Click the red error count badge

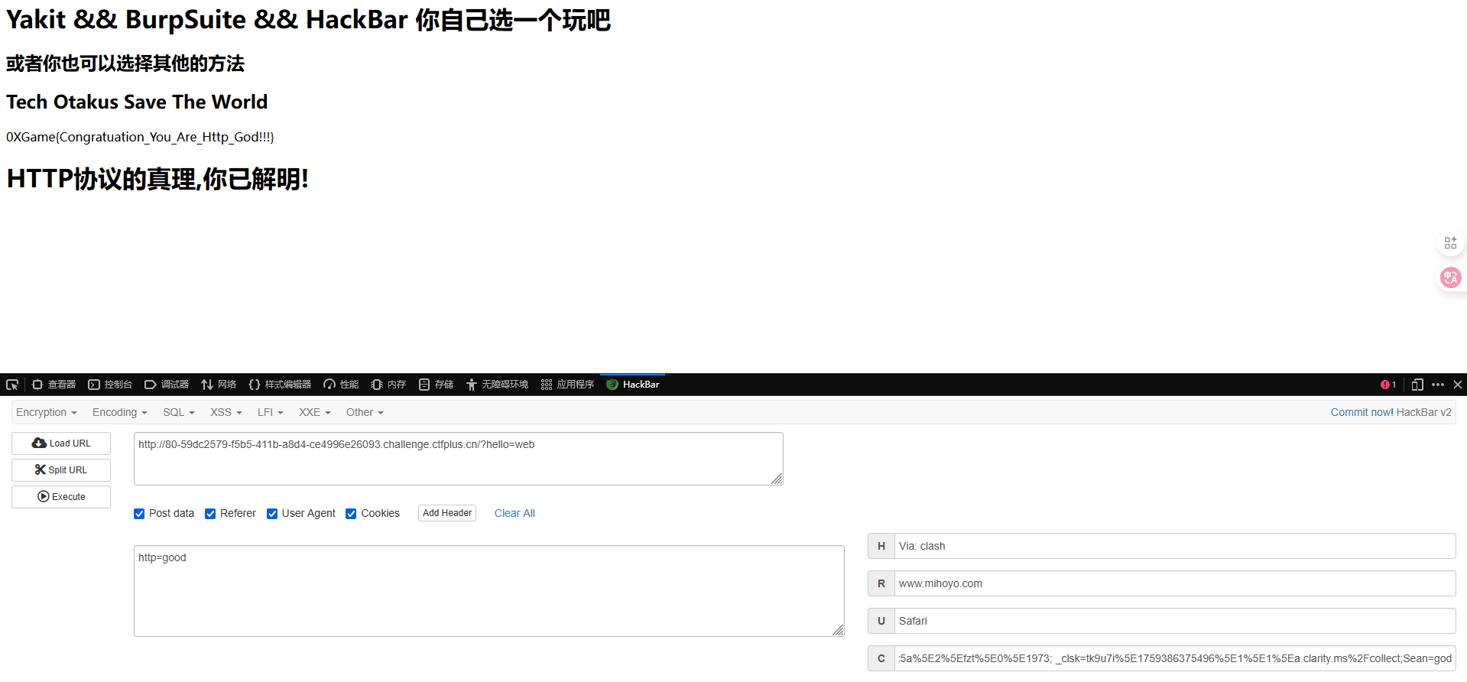point(1388,385)
